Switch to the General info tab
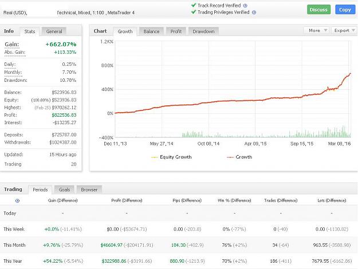Screen dimensions: 358x269 (x=54, y=31)
